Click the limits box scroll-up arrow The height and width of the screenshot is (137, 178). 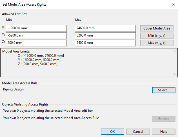tap(174, 51)
